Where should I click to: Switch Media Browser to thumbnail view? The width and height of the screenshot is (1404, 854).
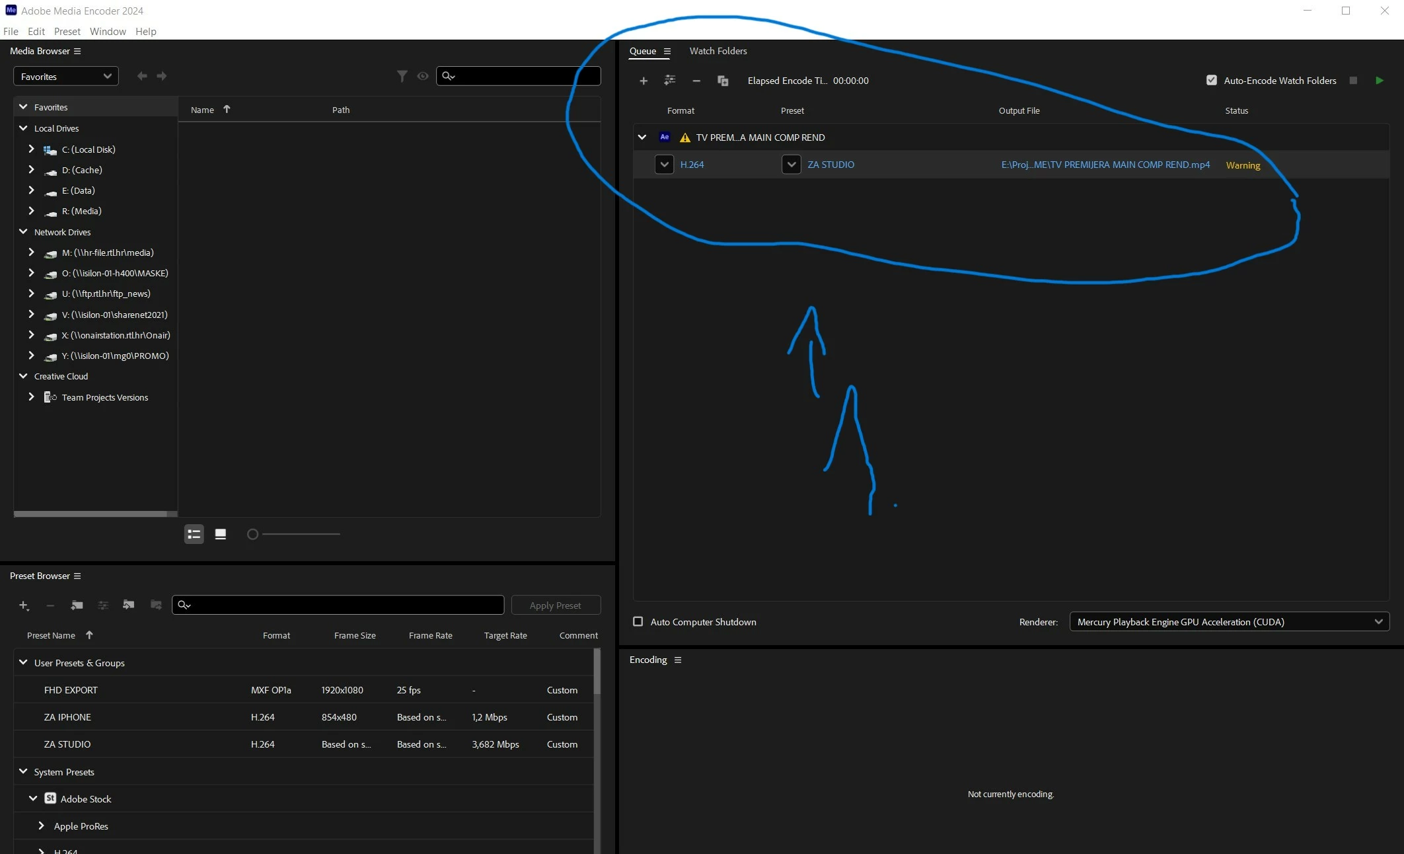pyautogui.click(x=221, y=534)
